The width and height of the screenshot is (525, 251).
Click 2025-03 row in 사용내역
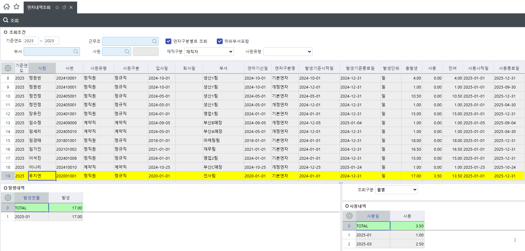pyautogui.click(x=383, y=244)
